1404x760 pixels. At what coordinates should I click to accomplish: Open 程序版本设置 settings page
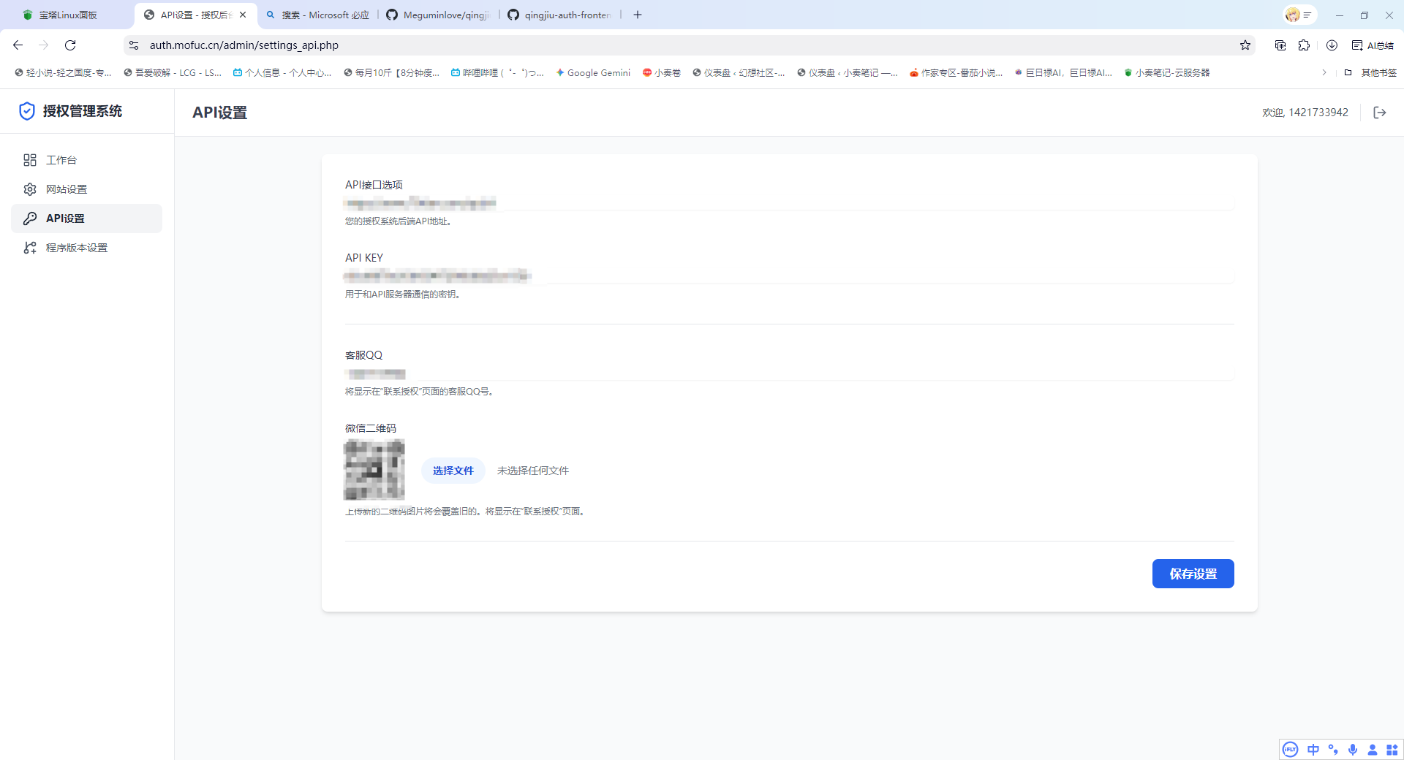click(x=76, y=247)
